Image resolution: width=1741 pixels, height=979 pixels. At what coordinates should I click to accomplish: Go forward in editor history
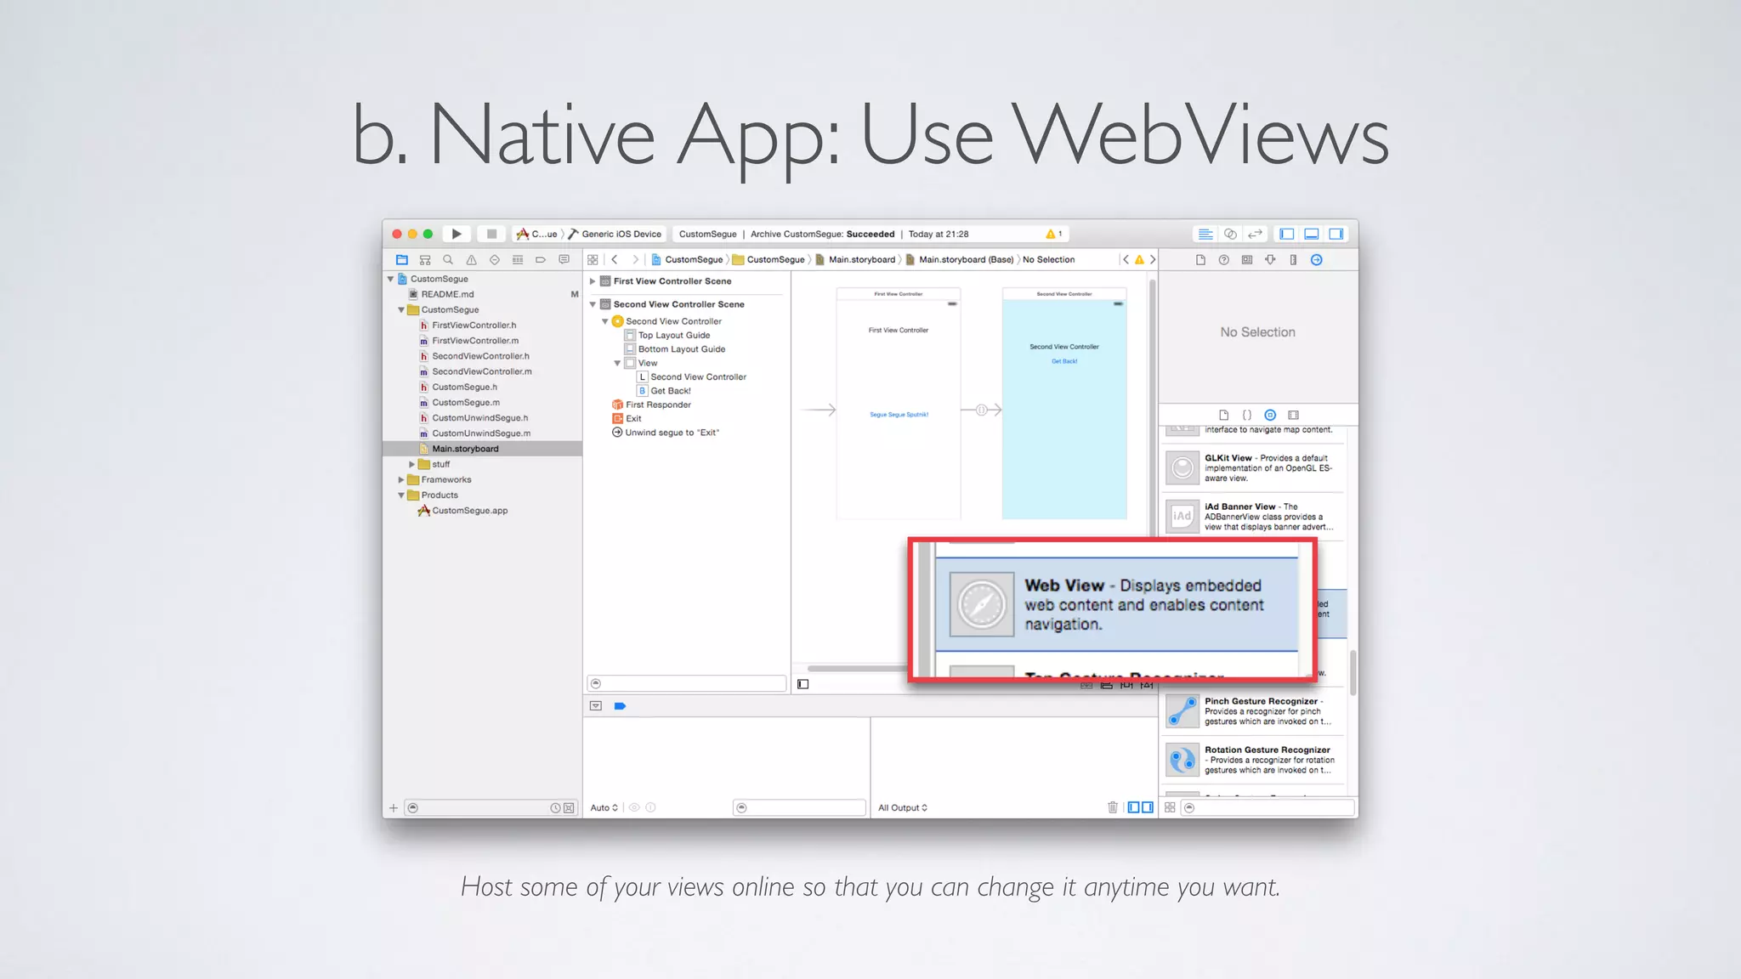635,260
